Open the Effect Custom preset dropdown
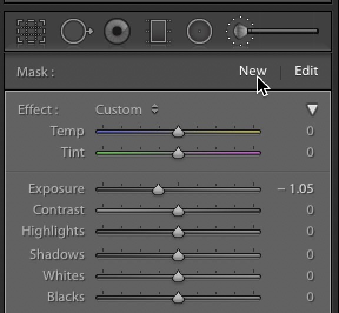Viewport: 339px width, 313px height. (x=127, y=109)
